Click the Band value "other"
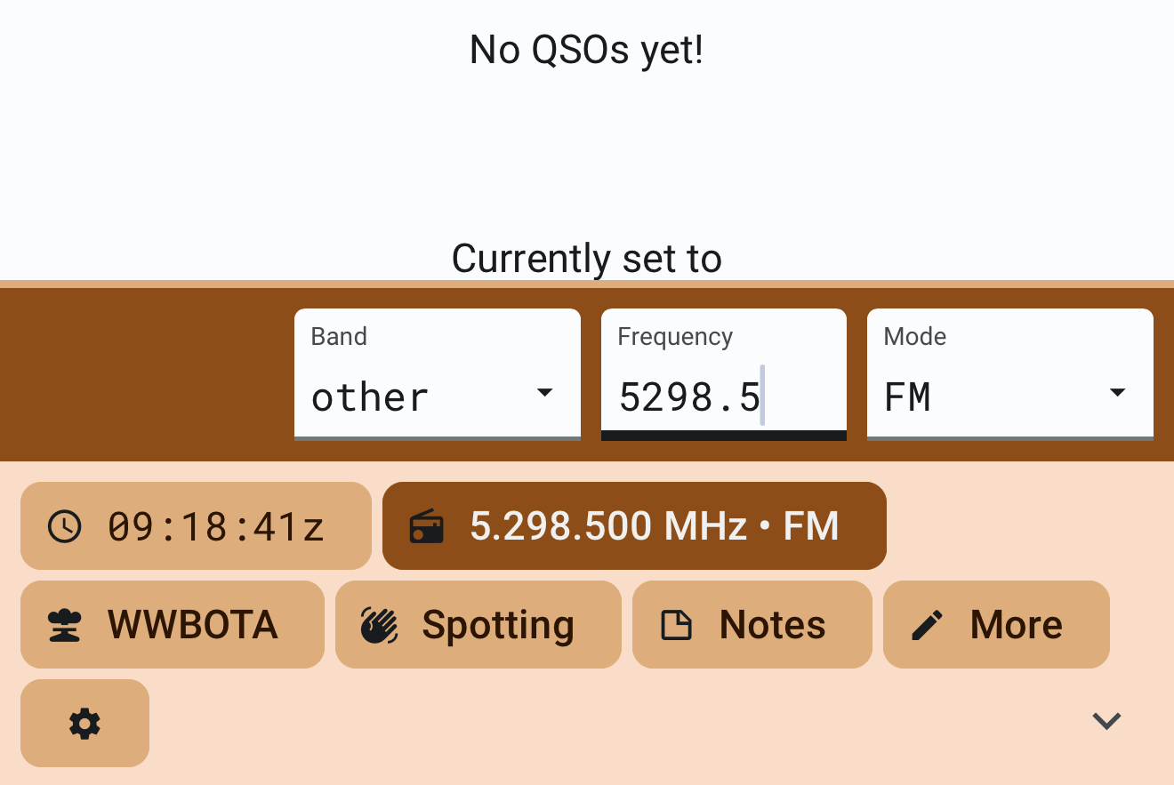This screenshot has height=785, width=1174. coord(370,397)
